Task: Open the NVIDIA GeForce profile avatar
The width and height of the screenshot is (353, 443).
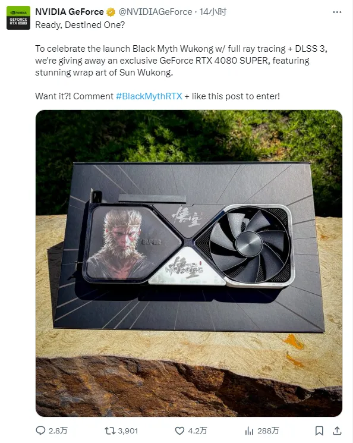Action: point(18,18)
